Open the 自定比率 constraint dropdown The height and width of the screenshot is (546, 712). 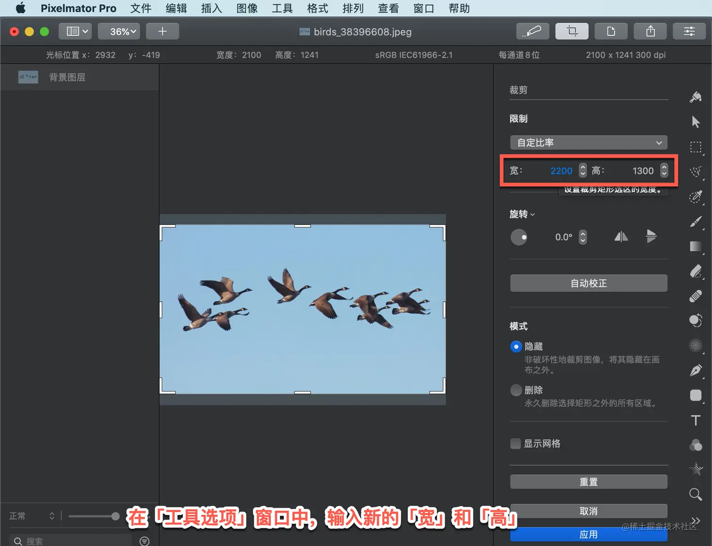[589, 143]
